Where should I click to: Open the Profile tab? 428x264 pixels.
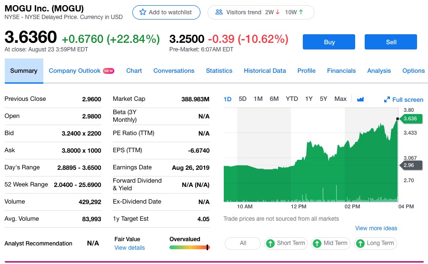(307, 70)
